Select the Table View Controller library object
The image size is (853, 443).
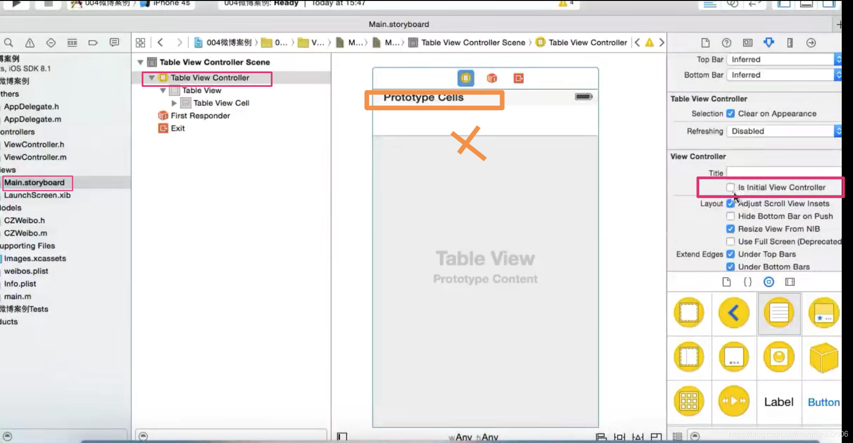779,313
